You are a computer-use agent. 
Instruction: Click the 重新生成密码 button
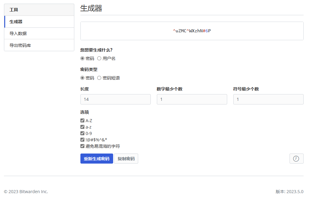pyautogui.click(x=97, y=159)
